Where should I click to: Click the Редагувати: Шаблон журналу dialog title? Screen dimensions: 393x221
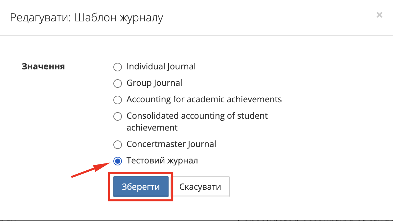pyautogui.click(x=86, y=17)
